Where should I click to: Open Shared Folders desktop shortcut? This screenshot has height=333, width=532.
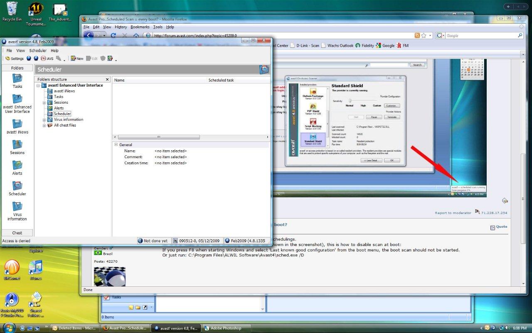(36, 305)
